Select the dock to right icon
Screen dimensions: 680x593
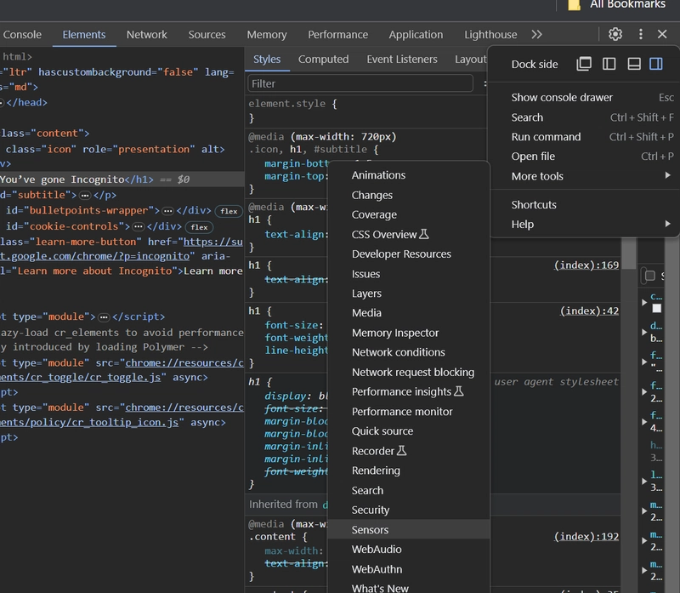pos(655,64)
